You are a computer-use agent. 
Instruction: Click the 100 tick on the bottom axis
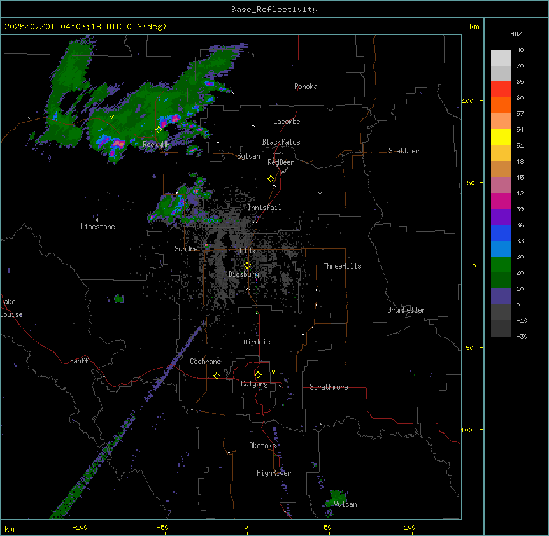coord(410,527)
